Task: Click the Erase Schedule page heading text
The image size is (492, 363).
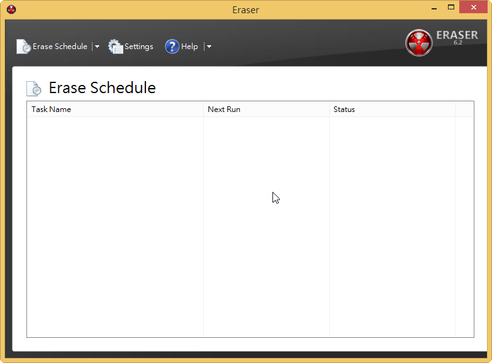Action: tap(102, 88)
